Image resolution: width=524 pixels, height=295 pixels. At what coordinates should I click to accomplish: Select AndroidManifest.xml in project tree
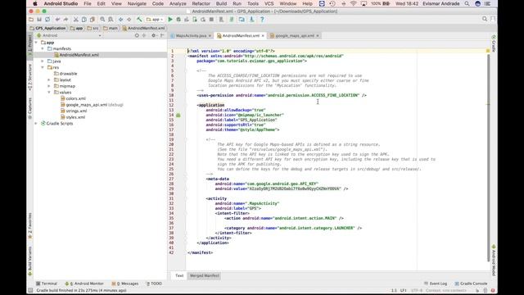point(79,55)
